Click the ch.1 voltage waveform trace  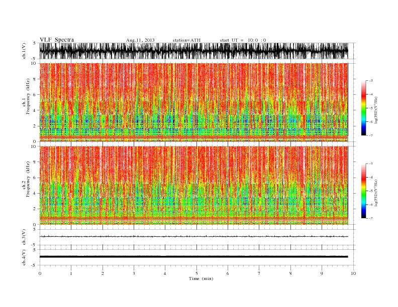click(193, 51)
